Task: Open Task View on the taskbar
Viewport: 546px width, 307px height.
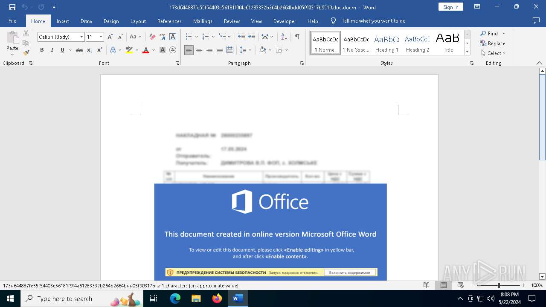Action: 154,298
